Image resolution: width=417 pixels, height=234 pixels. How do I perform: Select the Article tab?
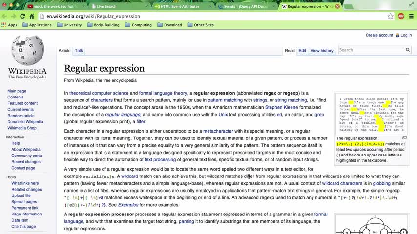pyautogui.click(x=64, y=51)
